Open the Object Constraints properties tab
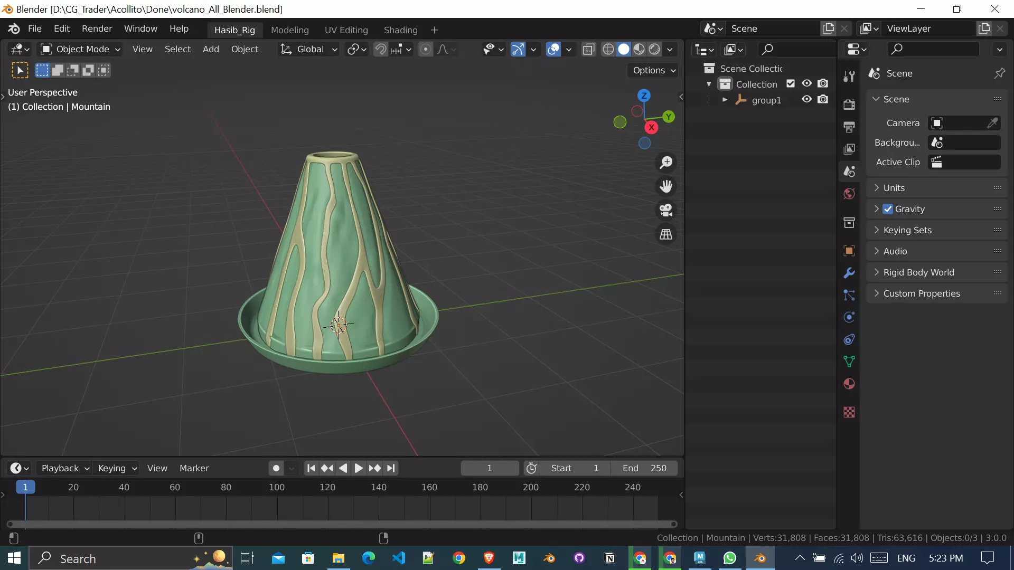The width and height of the screenshot is (1014, 570). point(849,339)
